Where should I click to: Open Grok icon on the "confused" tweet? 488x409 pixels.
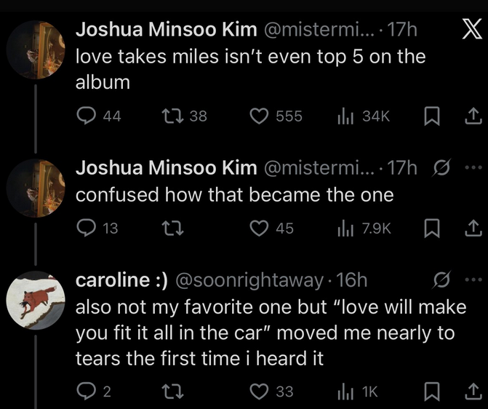439,169
